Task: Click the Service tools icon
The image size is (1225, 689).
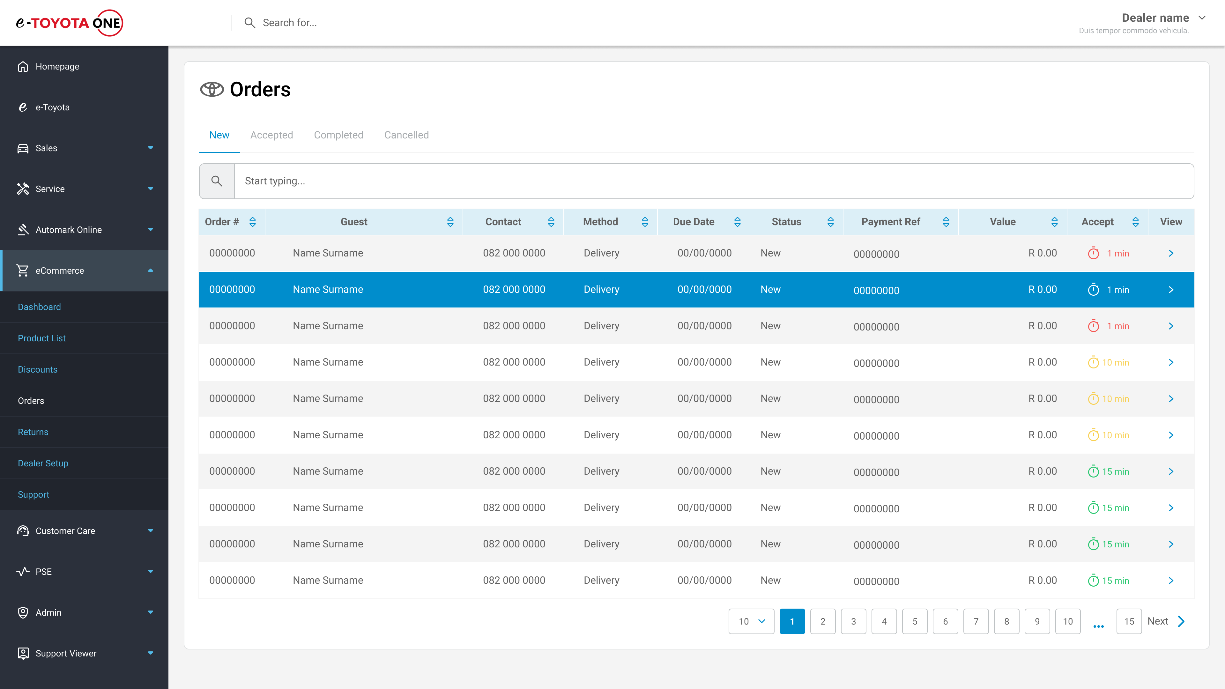Action: click(23, 189)
